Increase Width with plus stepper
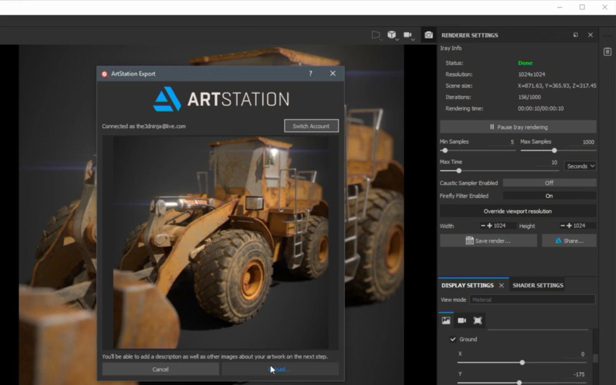Image resolution: width=616 pixels, height=385 pixels. pos(490,225)
